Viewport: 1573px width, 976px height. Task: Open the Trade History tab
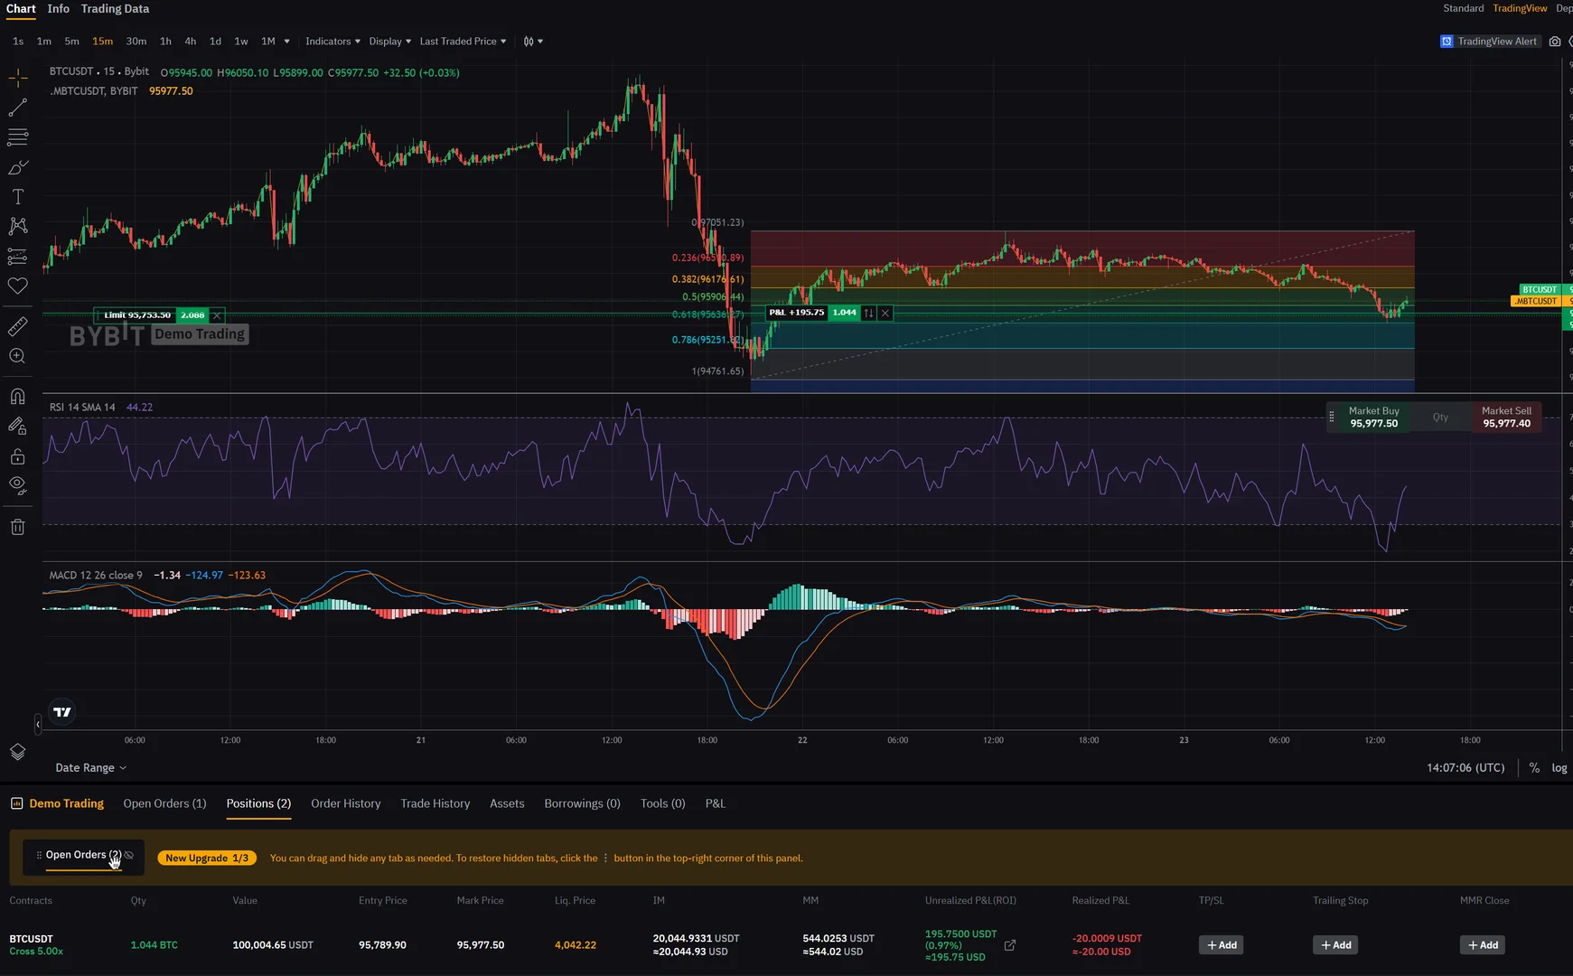point(435,803)
